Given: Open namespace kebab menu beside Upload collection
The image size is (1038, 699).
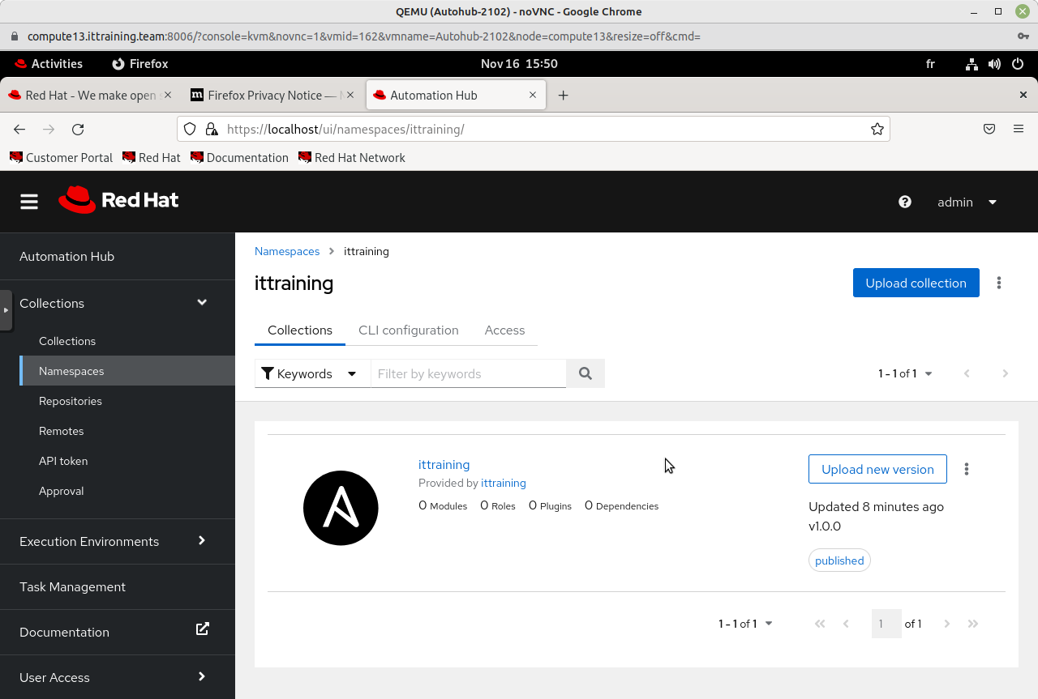Looking at the screenshot, I should (x=999, y=283).
